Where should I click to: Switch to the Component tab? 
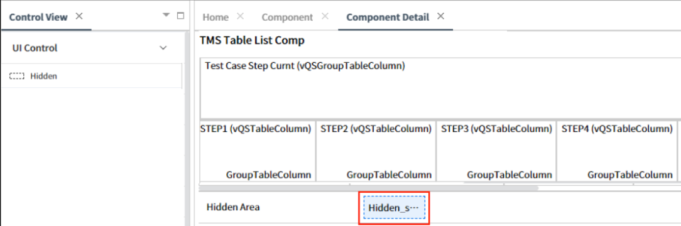click(287, 18)
